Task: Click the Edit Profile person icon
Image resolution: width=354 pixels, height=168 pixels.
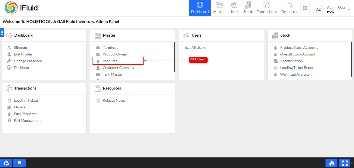Action: pos(9,54)
